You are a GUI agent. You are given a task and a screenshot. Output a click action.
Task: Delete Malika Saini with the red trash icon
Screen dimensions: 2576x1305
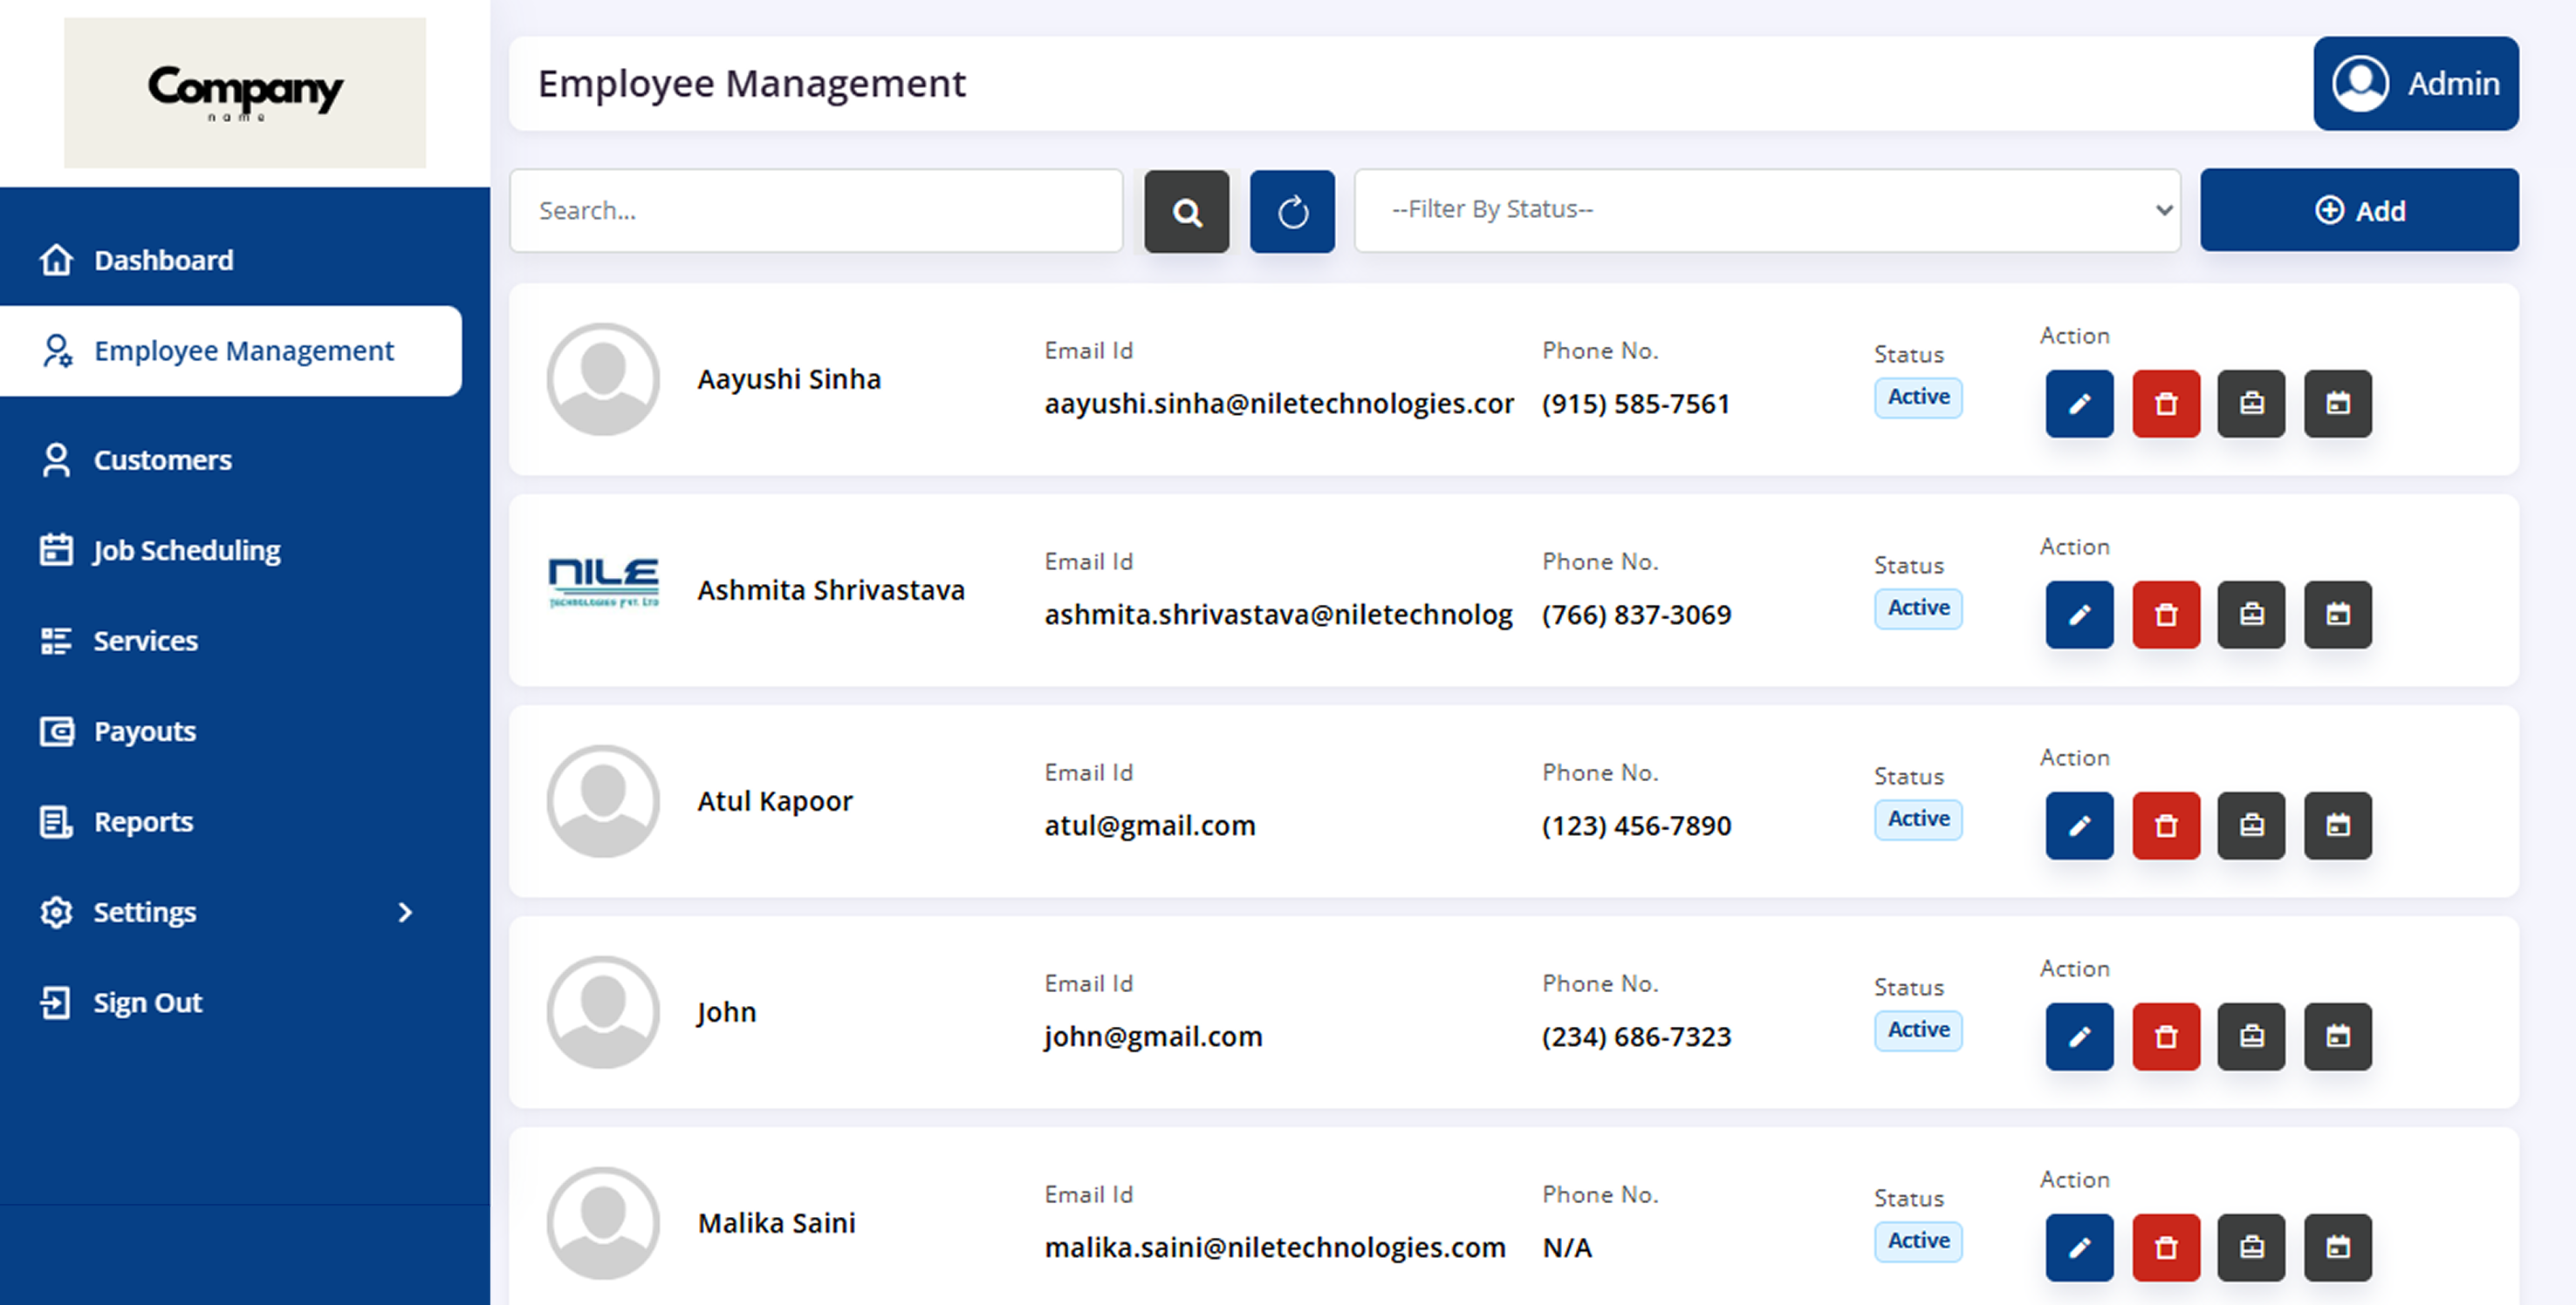[x=2165, y=1247]
